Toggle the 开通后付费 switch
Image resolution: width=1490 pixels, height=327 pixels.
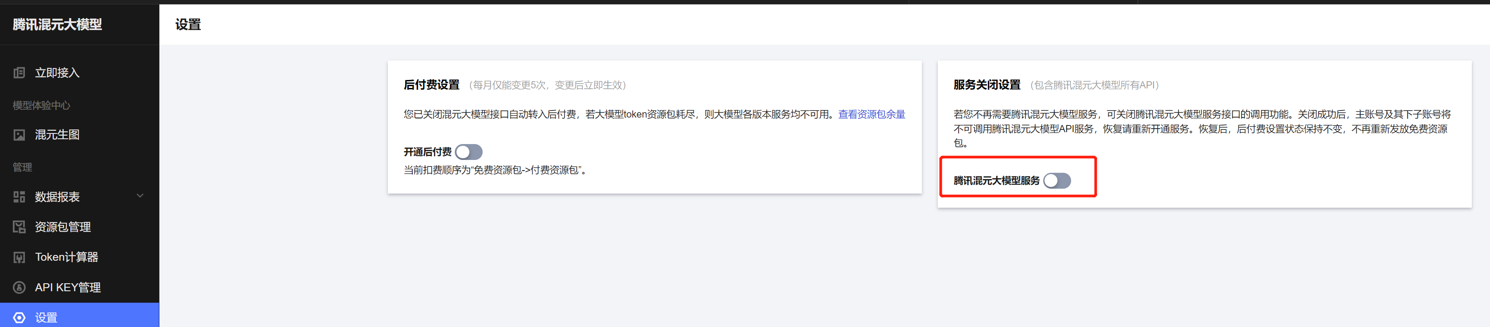click(468, 152)
